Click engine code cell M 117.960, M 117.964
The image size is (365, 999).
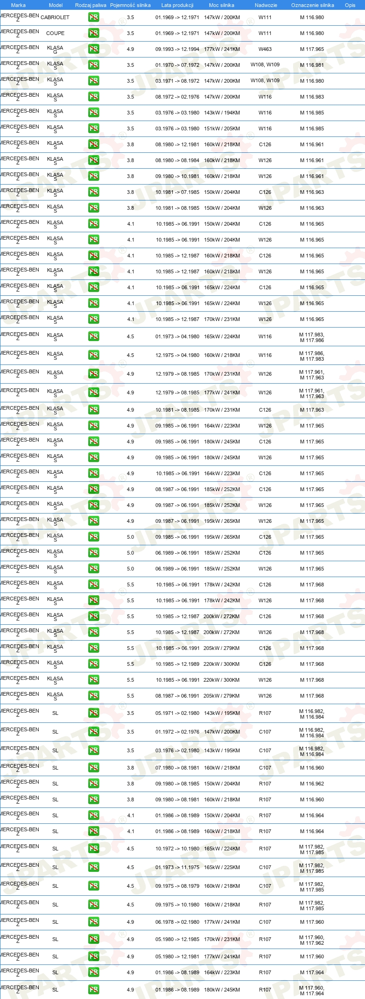pyautogui.click(x=312, y=991)
